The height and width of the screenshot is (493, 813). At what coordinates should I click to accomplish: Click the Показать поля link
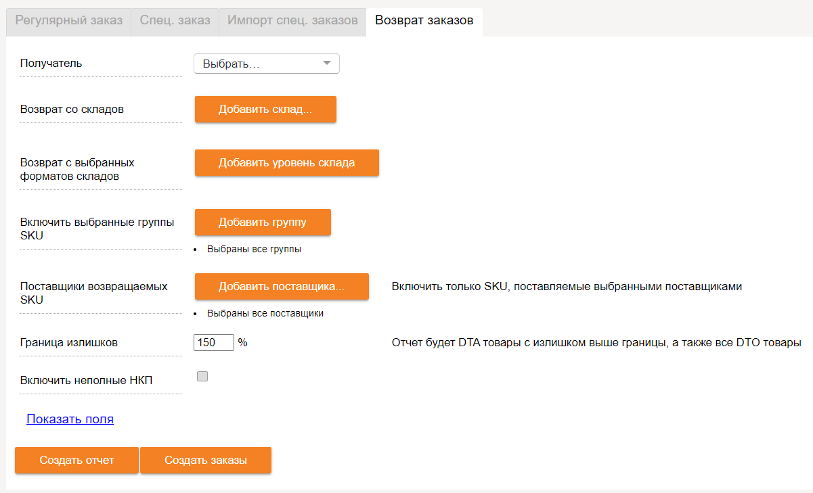(70, 419)
